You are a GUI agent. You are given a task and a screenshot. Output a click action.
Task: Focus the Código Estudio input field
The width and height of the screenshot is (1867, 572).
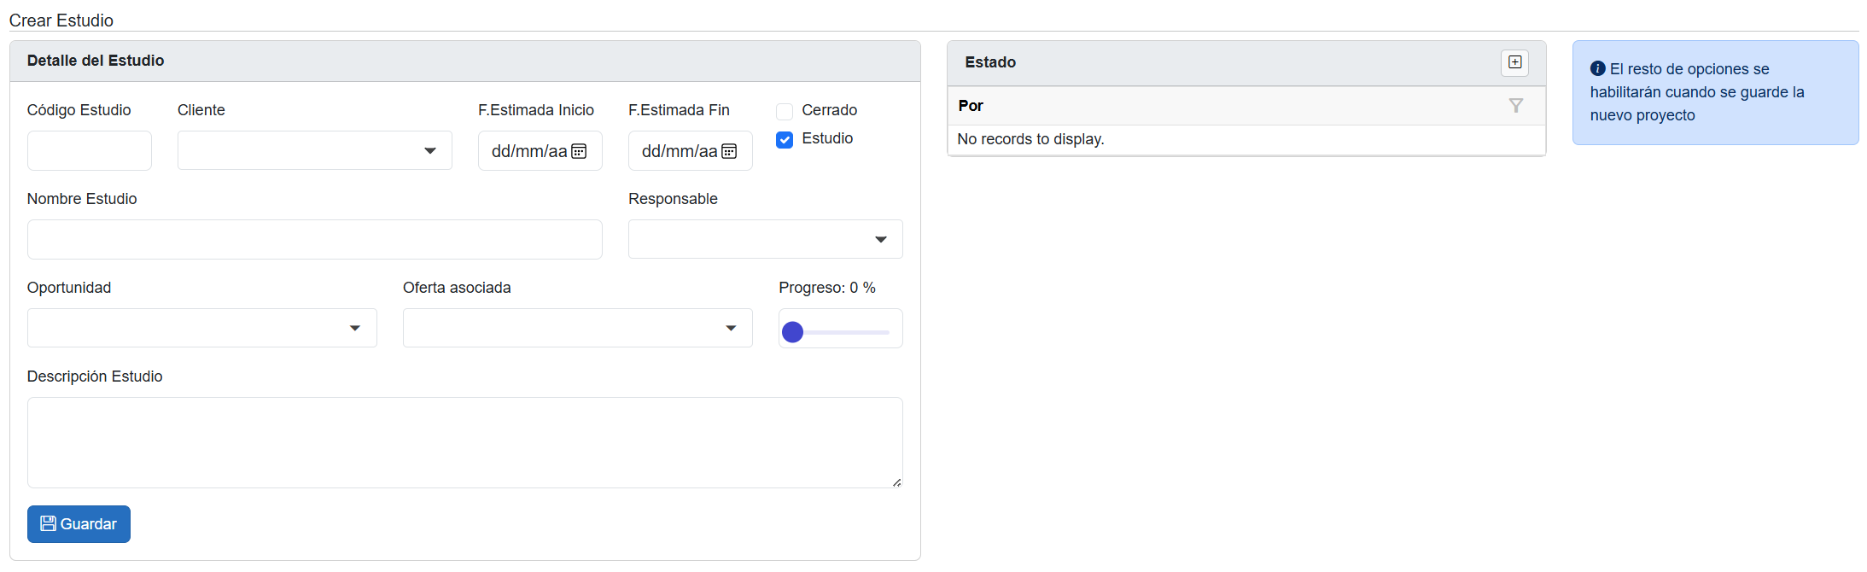[x=90, y=151]
